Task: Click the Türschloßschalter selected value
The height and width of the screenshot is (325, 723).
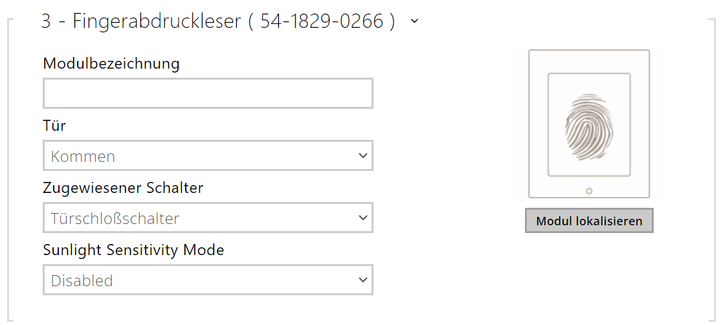Action: point(115,219)
